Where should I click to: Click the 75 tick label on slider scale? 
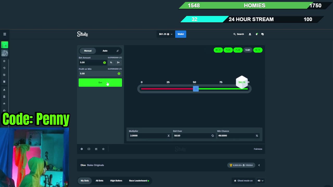(x=221, y=82)
